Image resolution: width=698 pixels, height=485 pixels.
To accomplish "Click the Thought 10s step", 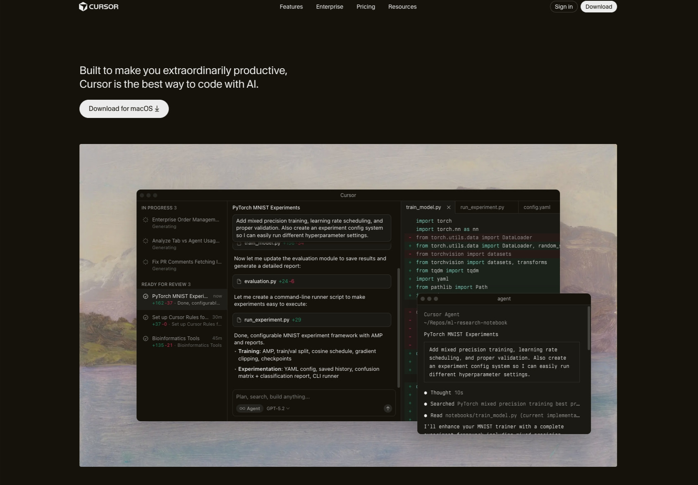I will click(x=443, y=393).
